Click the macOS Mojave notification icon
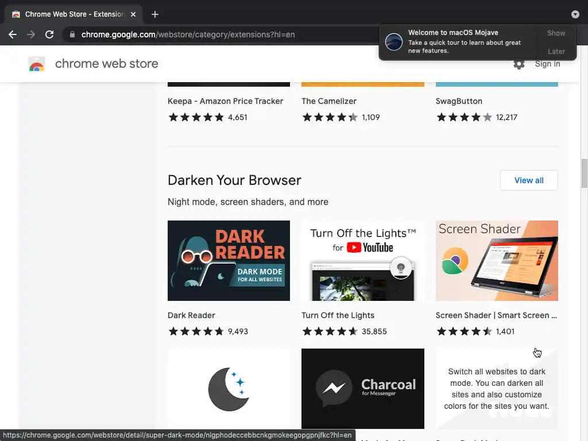Viewport: 588px width, 441px height. pyautogui.click(x=394, y=41)
